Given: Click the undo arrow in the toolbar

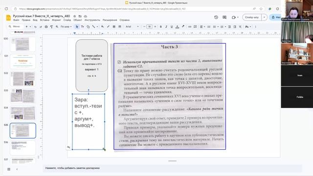Looking at the screenshot, I should pyautogui.click(x=35, y=27).
